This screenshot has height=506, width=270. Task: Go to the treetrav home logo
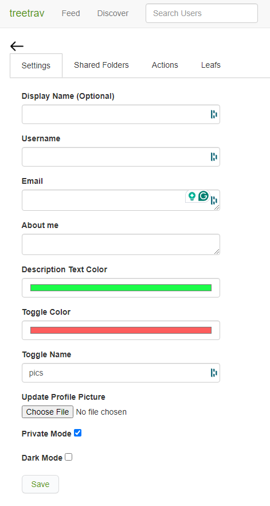click(x=27, y=13)
